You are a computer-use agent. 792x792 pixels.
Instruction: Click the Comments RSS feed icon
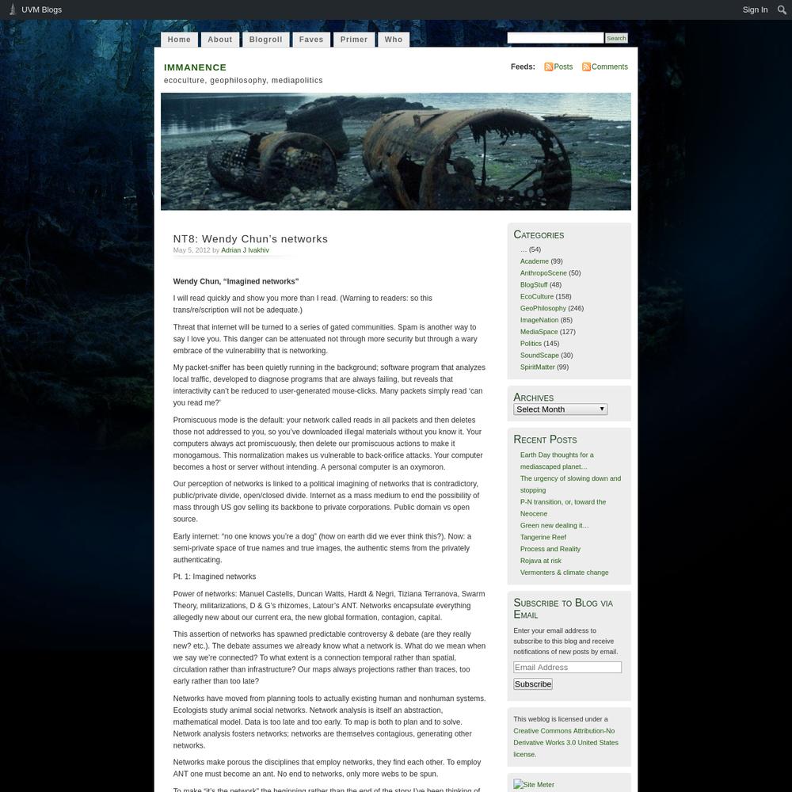coord(586,67)
